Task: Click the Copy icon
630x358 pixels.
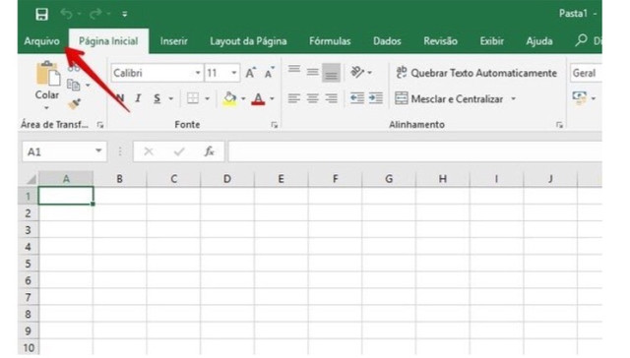Action: 73,86
